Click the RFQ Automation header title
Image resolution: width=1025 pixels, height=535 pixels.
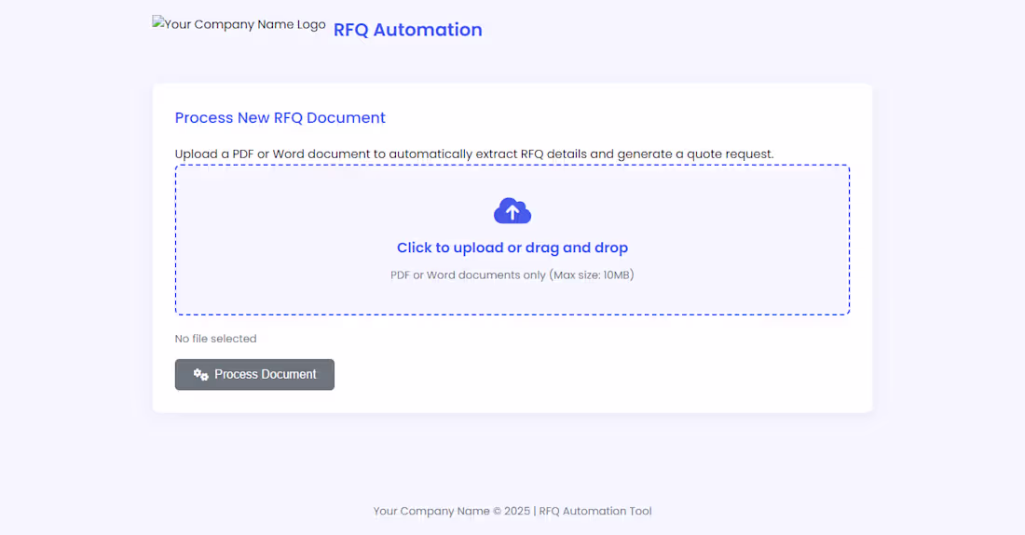pos(408,30)
